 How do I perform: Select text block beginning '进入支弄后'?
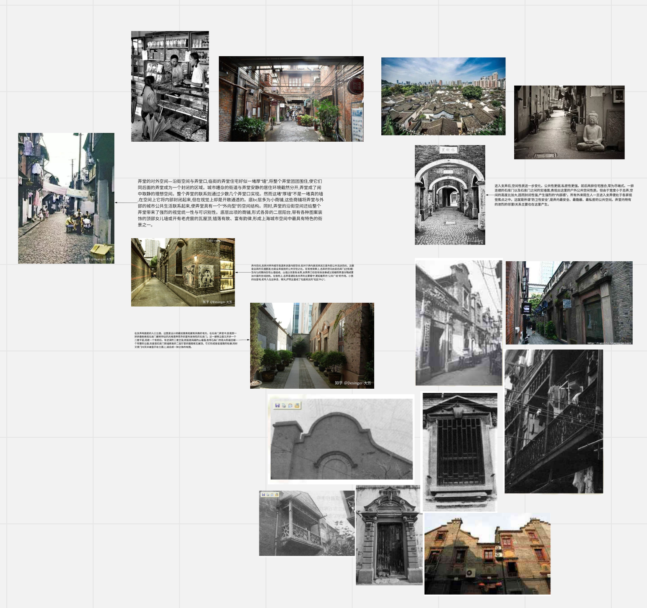tap(564, 195)
